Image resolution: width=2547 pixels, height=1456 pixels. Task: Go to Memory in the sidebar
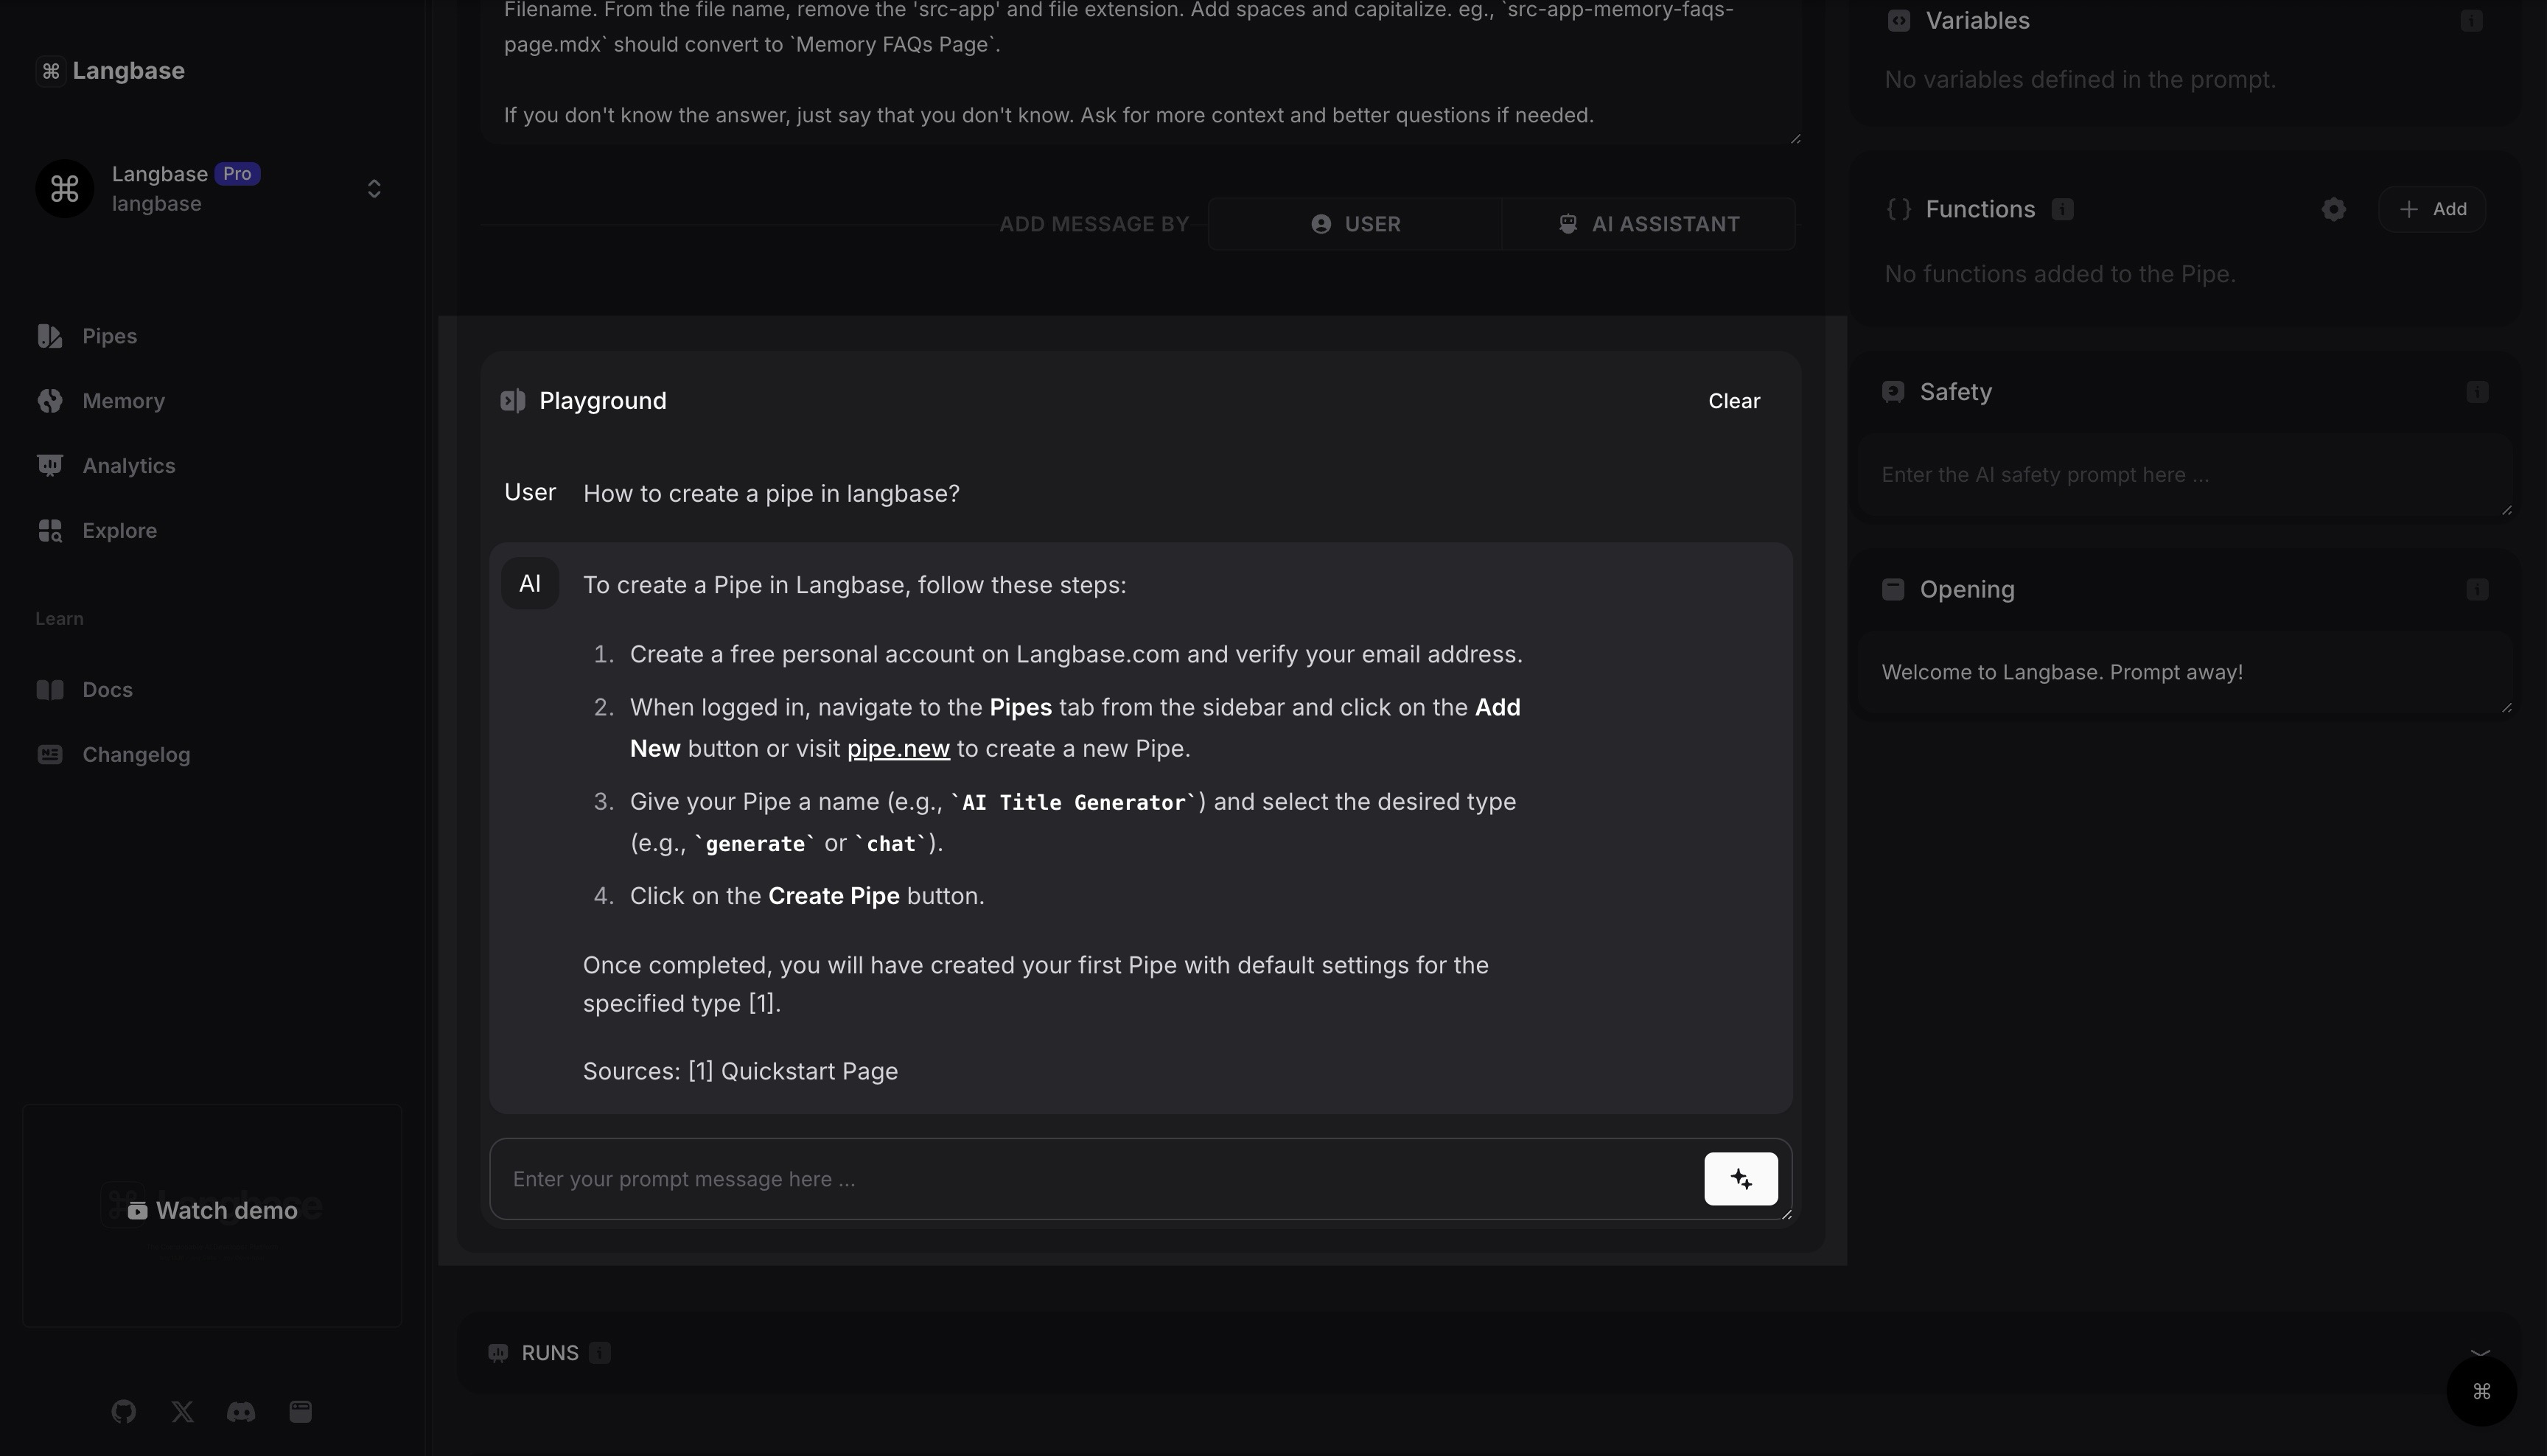pyautogui.click(x=123, y=401)
